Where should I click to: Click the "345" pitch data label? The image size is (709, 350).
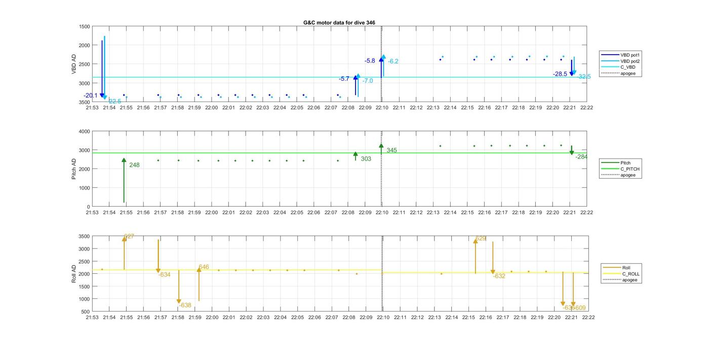(x=391, y=151)
